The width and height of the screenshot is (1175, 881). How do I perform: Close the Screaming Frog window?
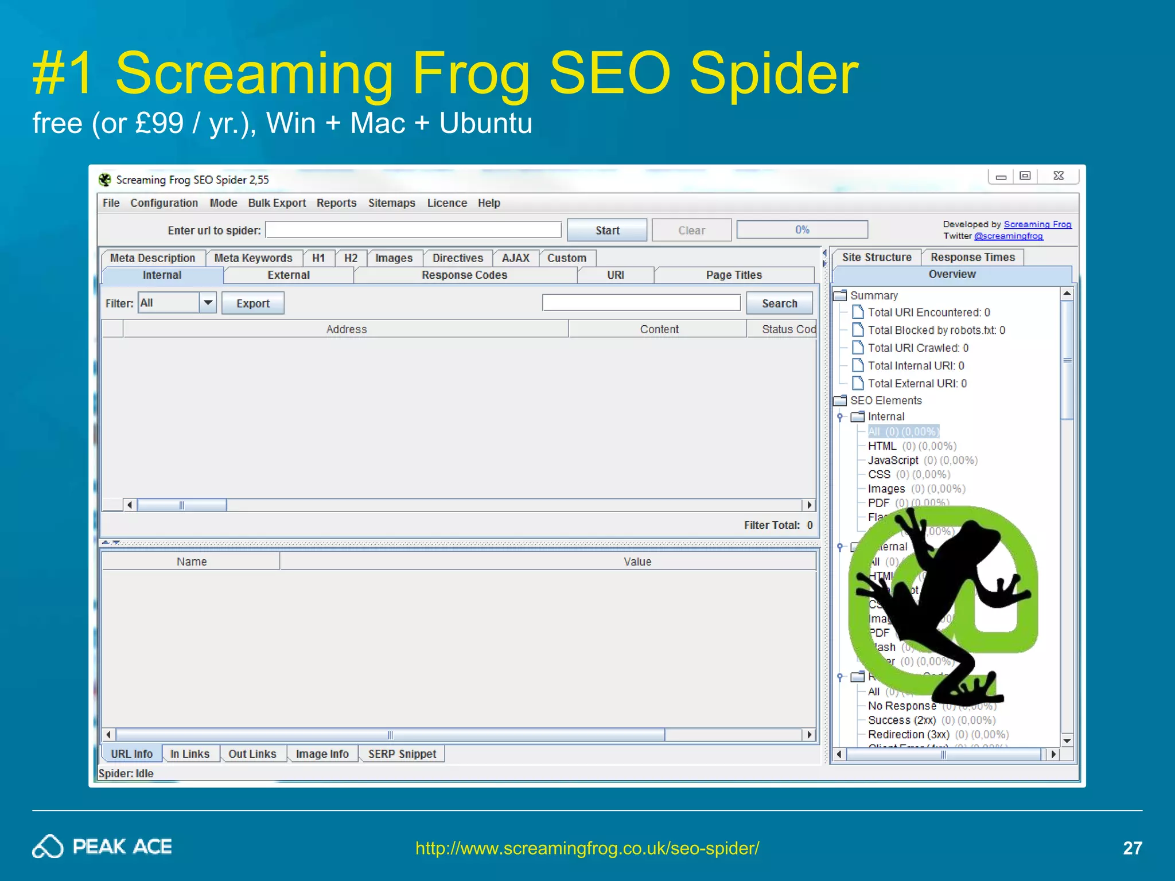(1059, 176)
